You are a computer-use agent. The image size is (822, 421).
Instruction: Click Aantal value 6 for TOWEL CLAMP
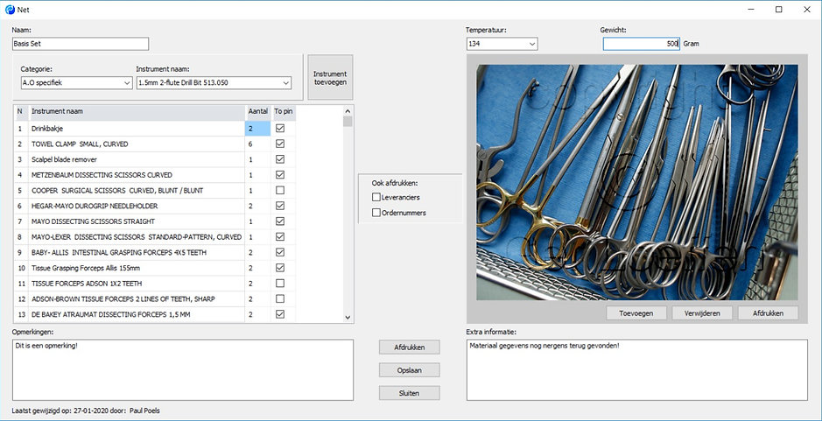258,144
